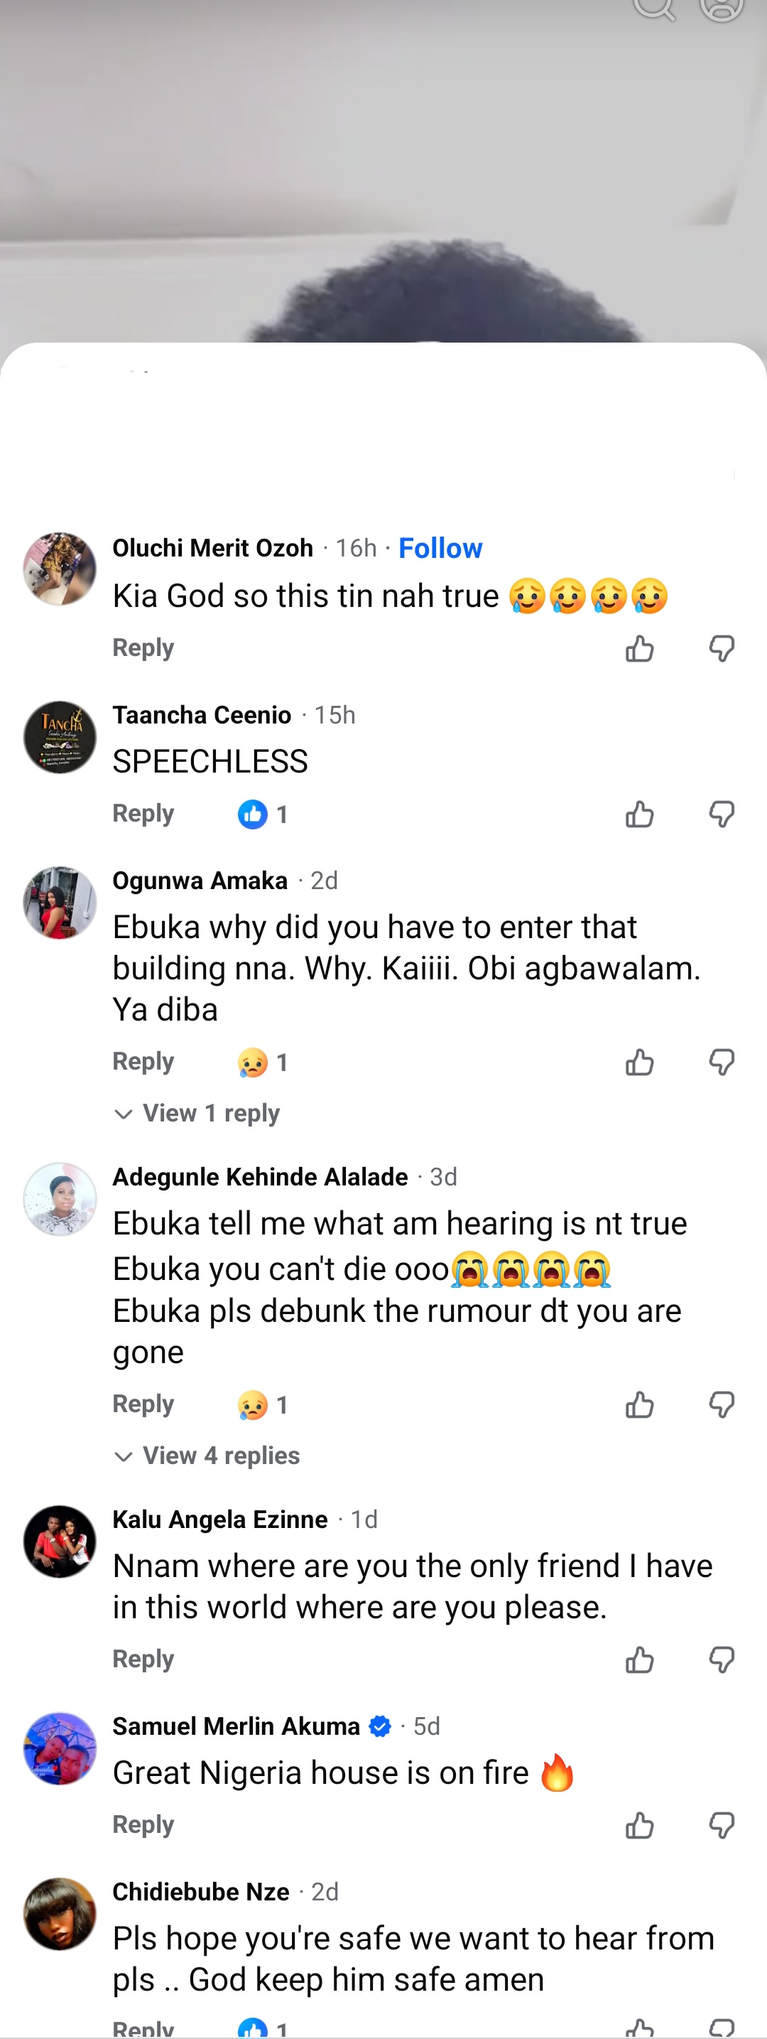Thumbs down Kalu Angela Ezinne's comment
Viewport: 767px width, 2039px height.
click(721, 1659)
